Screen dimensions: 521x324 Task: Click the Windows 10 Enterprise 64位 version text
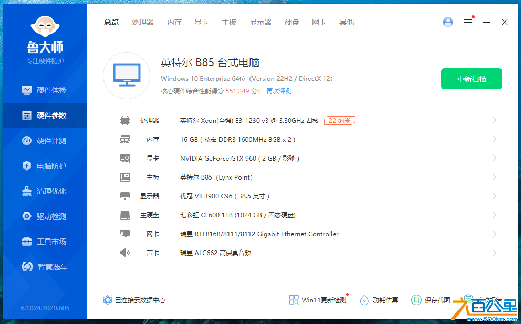(246, 79)
